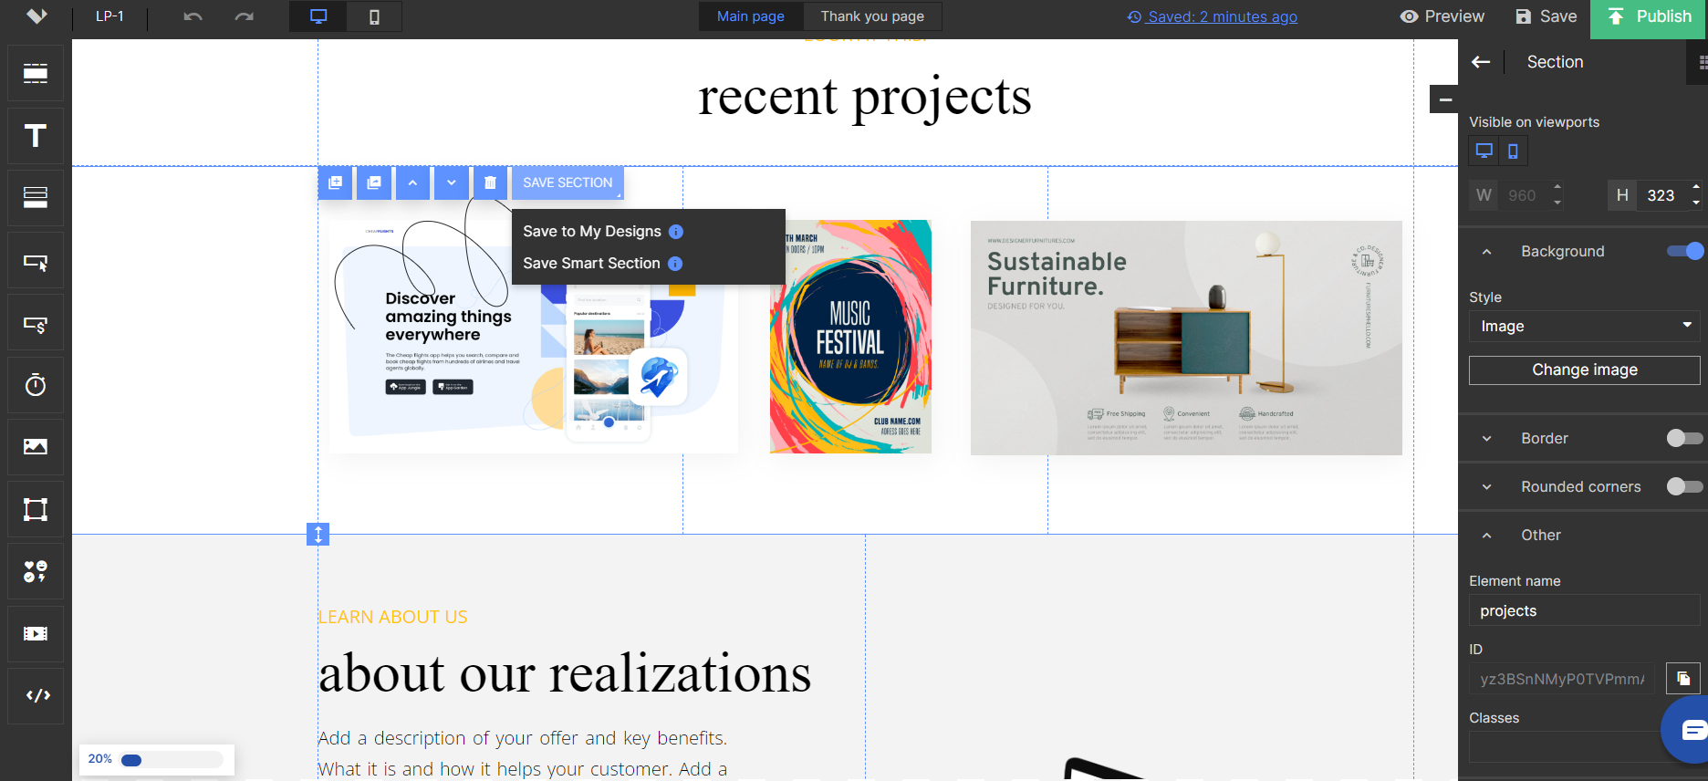Image resolution: width=1708 pixels, height=781 pixels.
Task: Choose Save Smart Section
Action: 591,264
